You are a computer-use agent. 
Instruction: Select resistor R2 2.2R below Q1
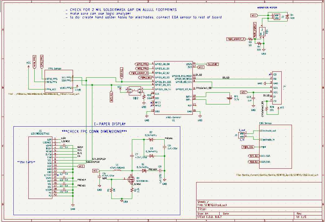point(132,190)
